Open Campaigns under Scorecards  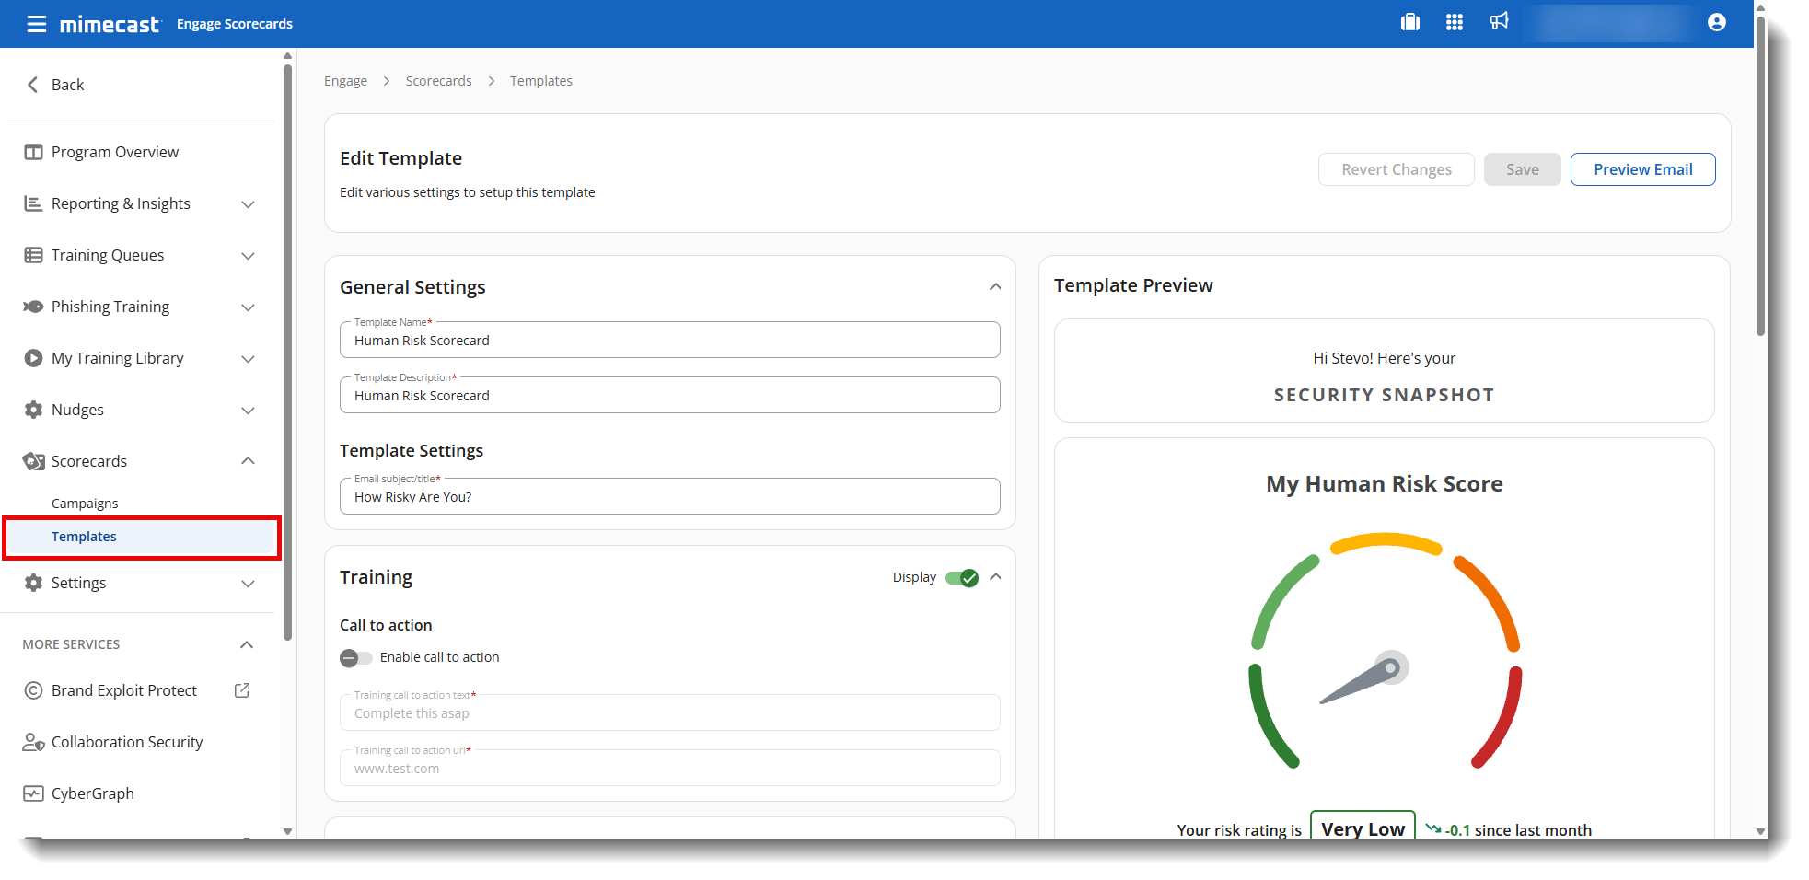tap(85, 504)
